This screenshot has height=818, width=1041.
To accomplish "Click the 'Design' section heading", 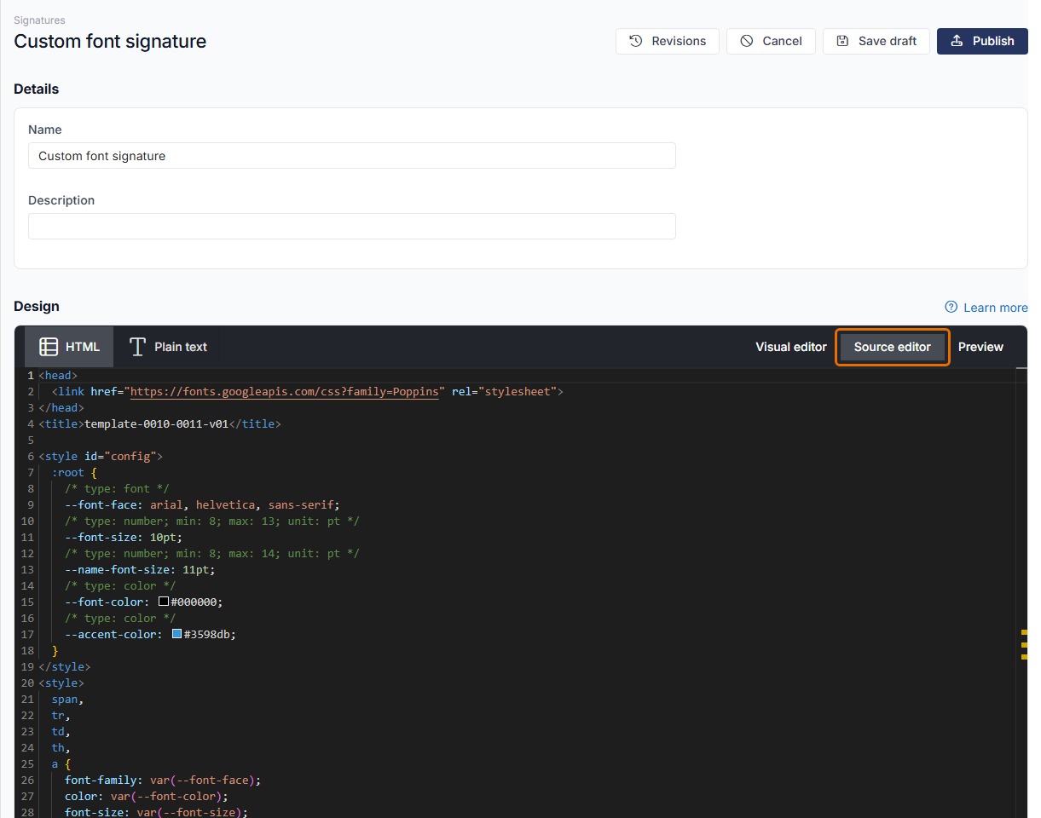I will tap(37, 307).
